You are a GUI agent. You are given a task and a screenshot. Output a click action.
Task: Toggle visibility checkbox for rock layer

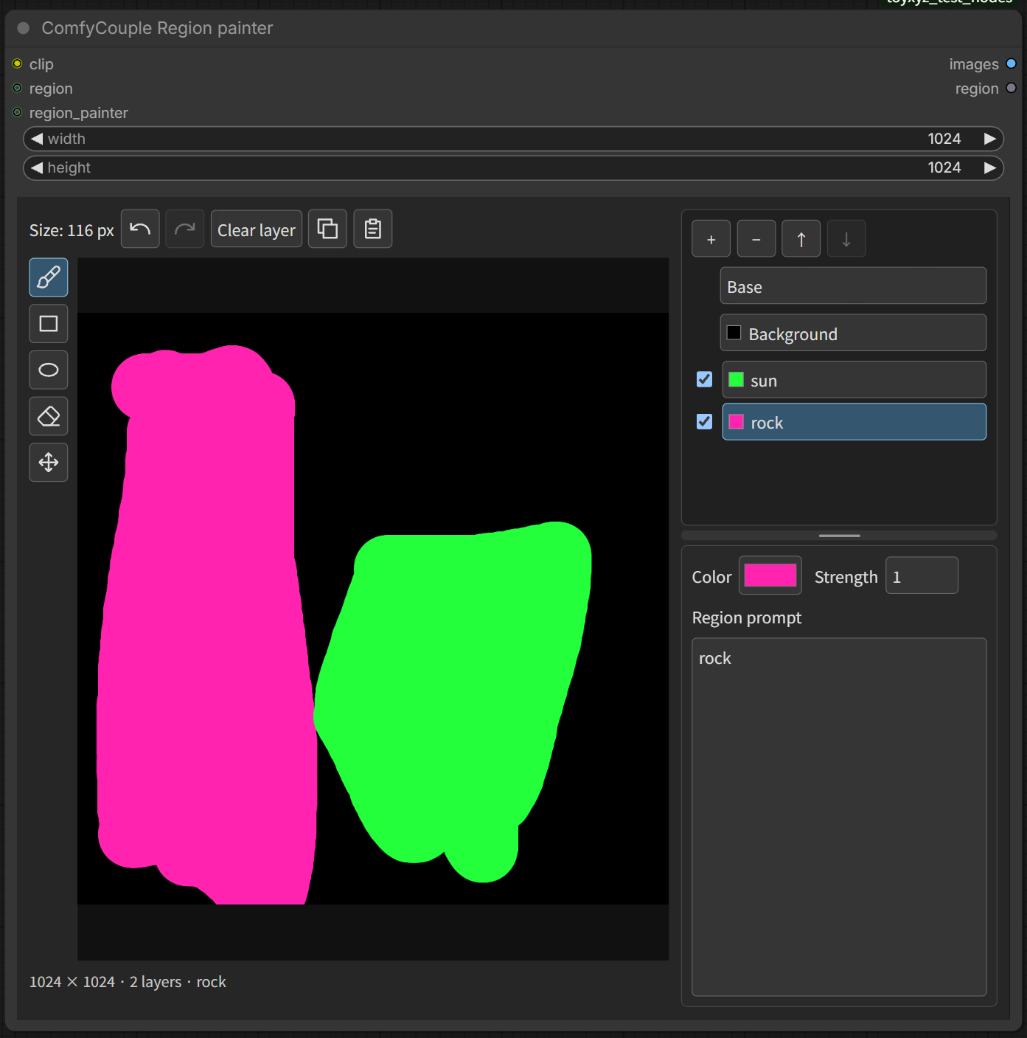[x=705, y=421]
